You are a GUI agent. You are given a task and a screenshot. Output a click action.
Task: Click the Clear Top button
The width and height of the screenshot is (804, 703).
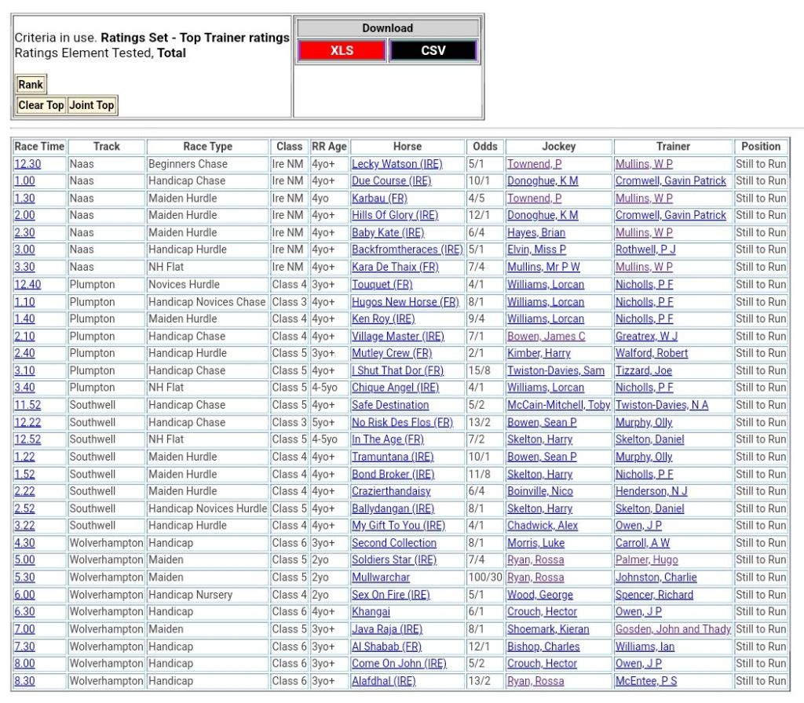(x=41, y=105)
